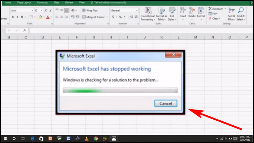The width and height of the screenshot is (254, 143).
Task: Open the Formulas ribbon tab
Action: pos(43,3)
